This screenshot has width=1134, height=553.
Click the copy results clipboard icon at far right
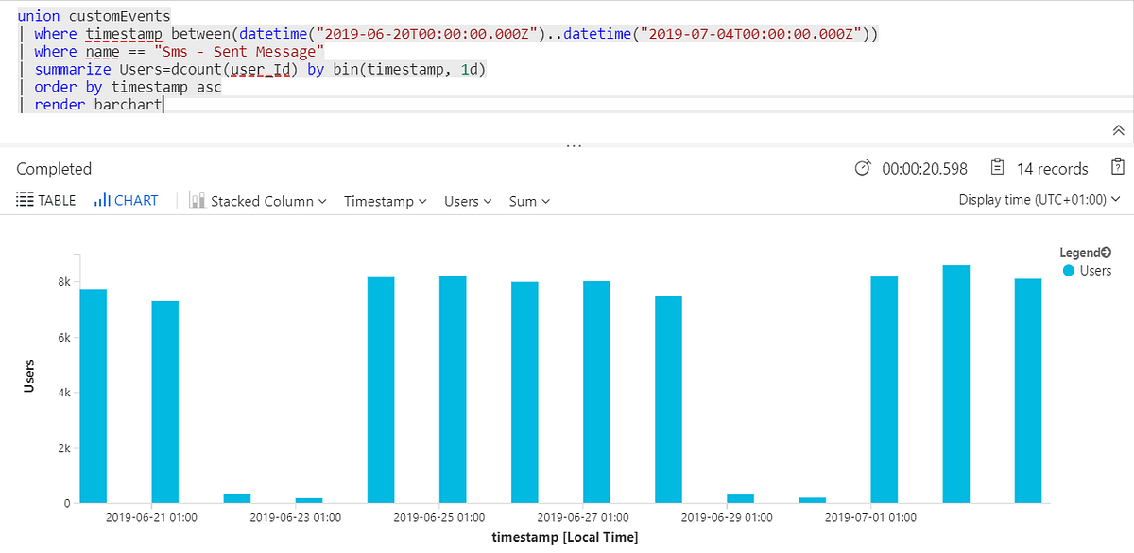[x=1118, y=165]
